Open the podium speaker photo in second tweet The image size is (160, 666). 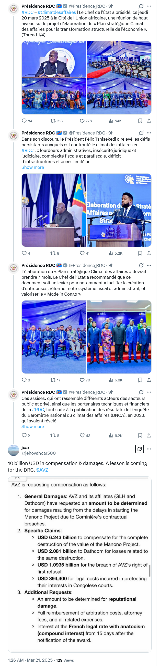coord(119,210)
